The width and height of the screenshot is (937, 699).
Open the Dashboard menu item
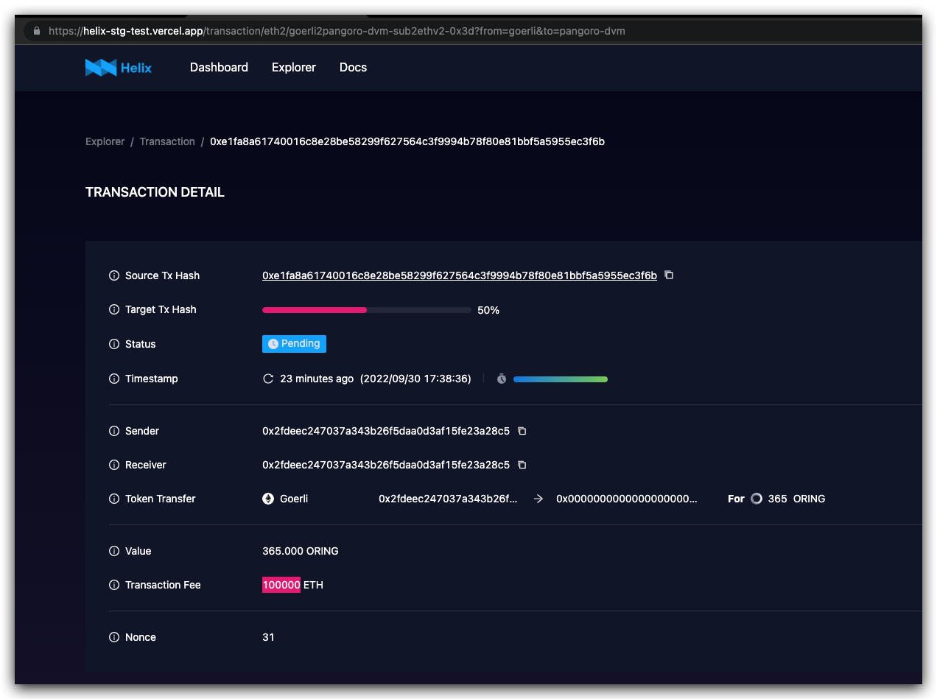click(x=219, y=67)
